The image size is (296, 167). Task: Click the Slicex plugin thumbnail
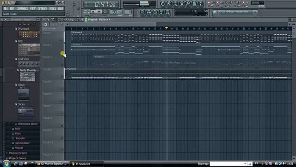[26, 113]
